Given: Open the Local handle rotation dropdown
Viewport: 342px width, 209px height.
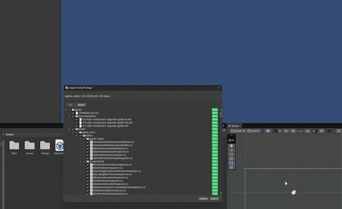Looking at the screenshot, I should click(x=253, y=131).
